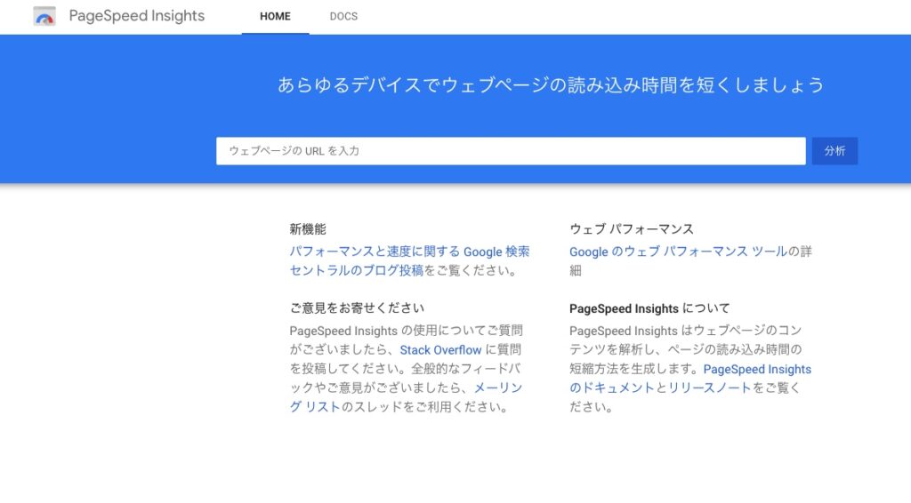Click the PageSpeed Insights について heading

pos(649,308)
